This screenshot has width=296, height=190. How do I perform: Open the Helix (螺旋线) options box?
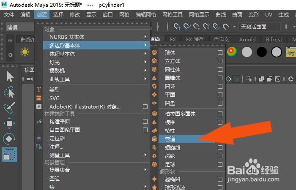(x=220, y=147)
